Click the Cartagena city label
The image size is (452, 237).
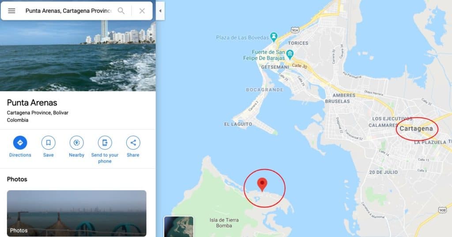(x=416, y=129)
